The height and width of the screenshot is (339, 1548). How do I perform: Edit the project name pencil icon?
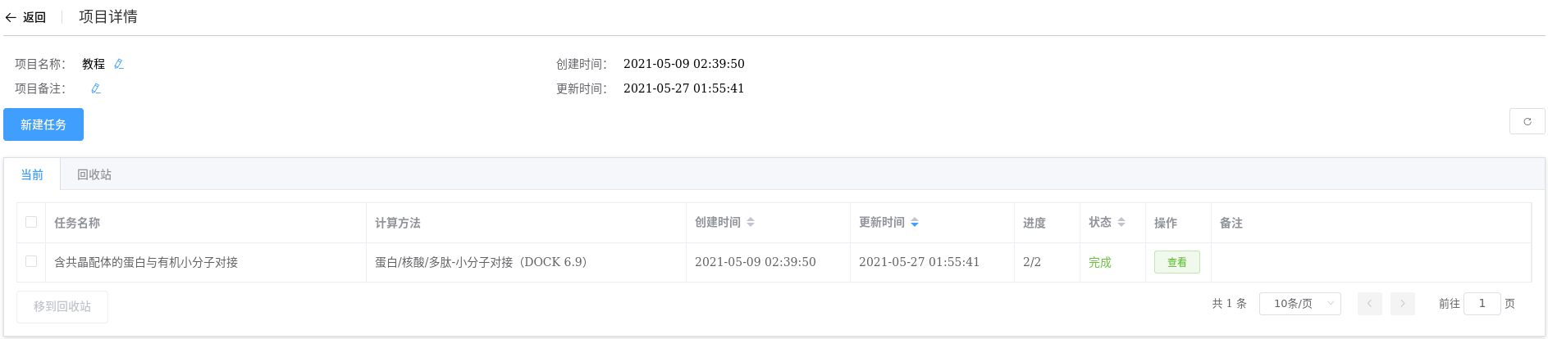coord(119,64)
